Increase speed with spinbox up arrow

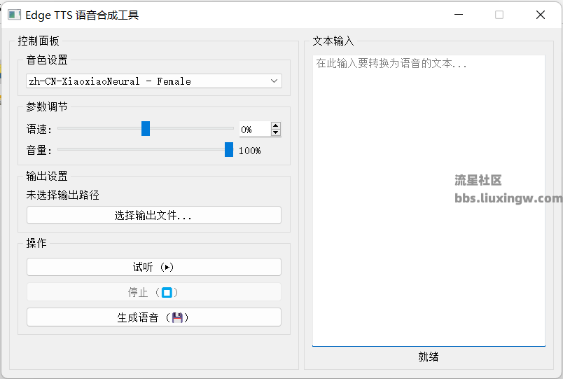coord(276,125)
